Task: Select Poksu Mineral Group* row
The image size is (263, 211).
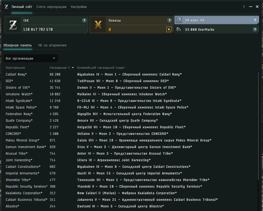Action: tap(131, 140)
